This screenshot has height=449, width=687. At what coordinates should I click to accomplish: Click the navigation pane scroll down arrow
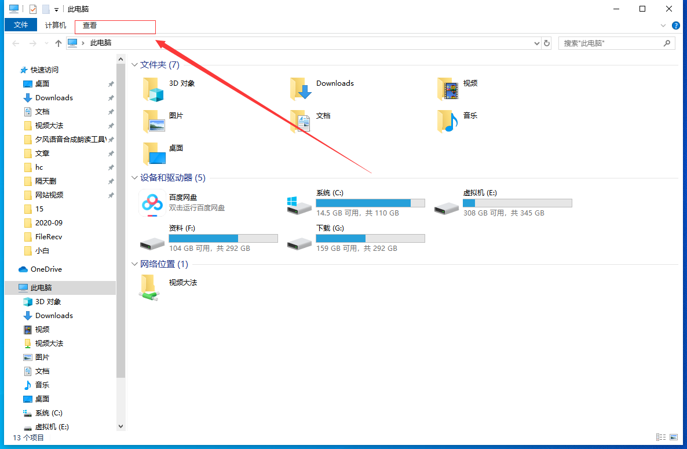(121, 426)
